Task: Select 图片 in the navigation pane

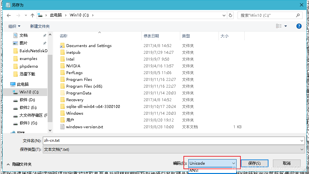Action: [23, 43]
